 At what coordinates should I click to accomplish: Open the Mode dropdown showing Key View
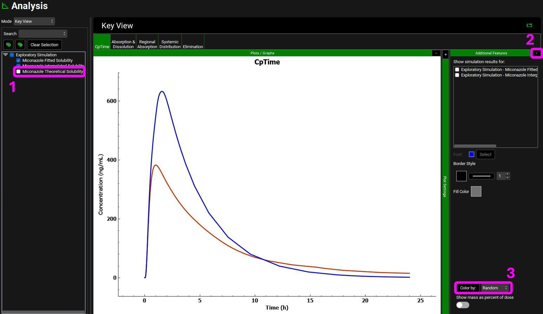[x=34, y=21]
